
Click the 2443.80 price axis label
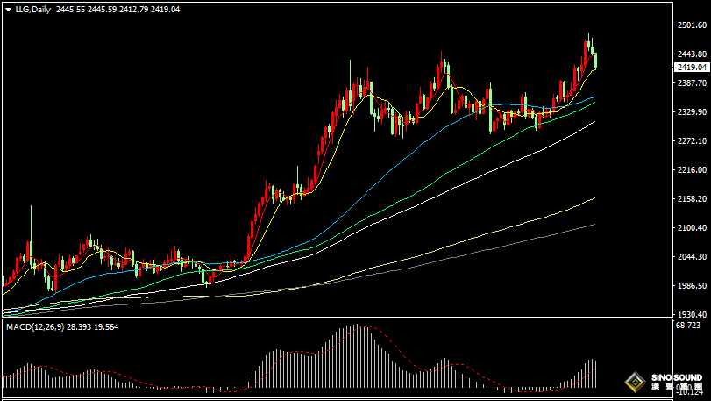692,54
